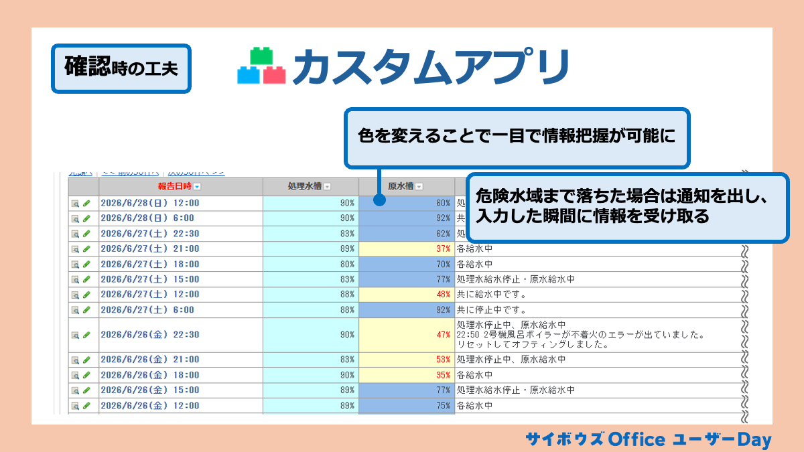Select the 70% 原水槽 cell
This screenshot has width=804, height=452.
tap(407, 265)
